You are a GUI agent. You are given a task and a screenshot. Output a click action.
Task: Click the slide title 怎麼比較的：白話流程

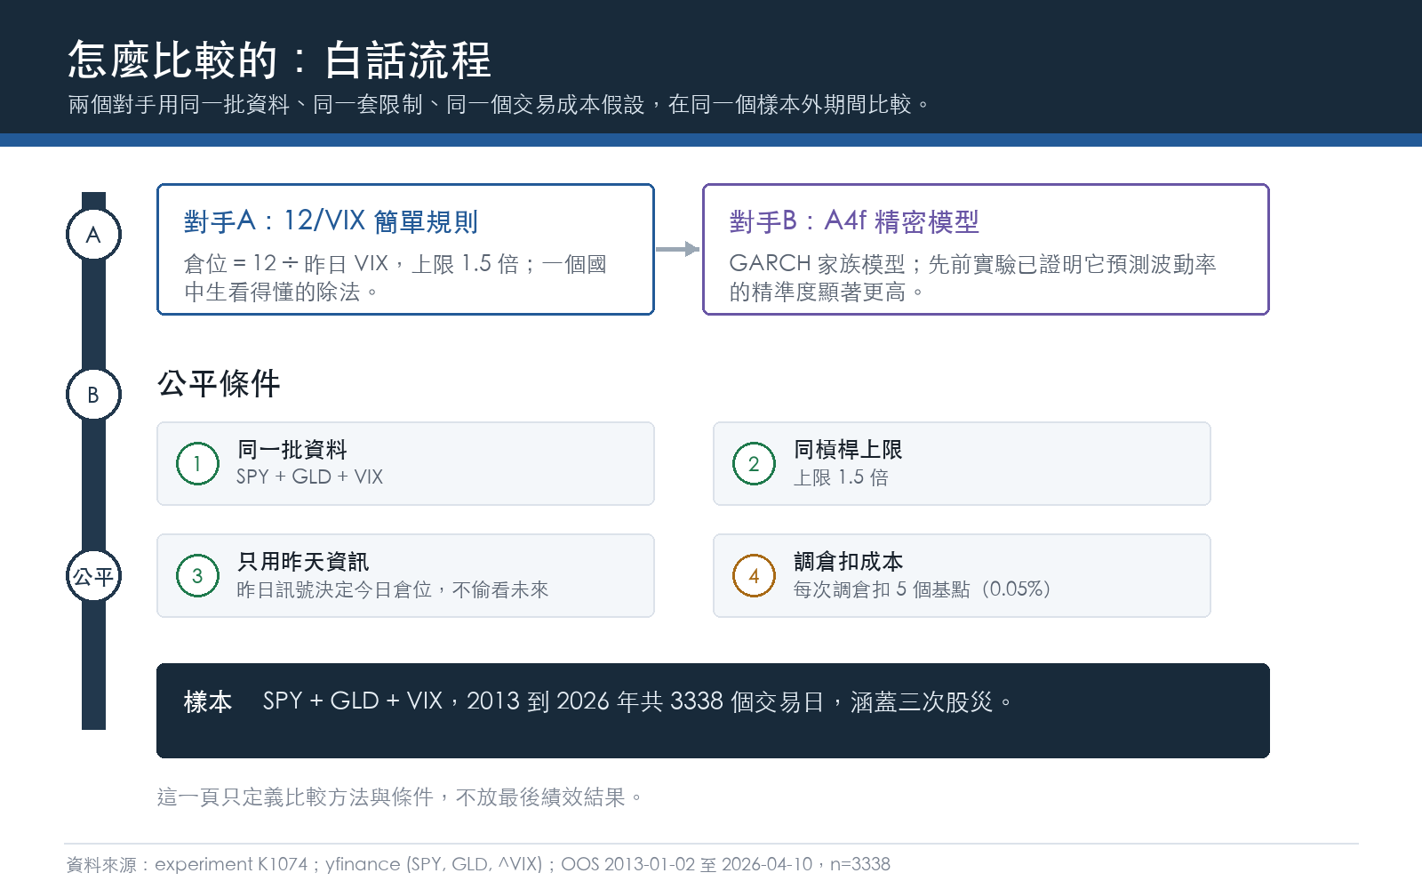click(x=279, y=60)
